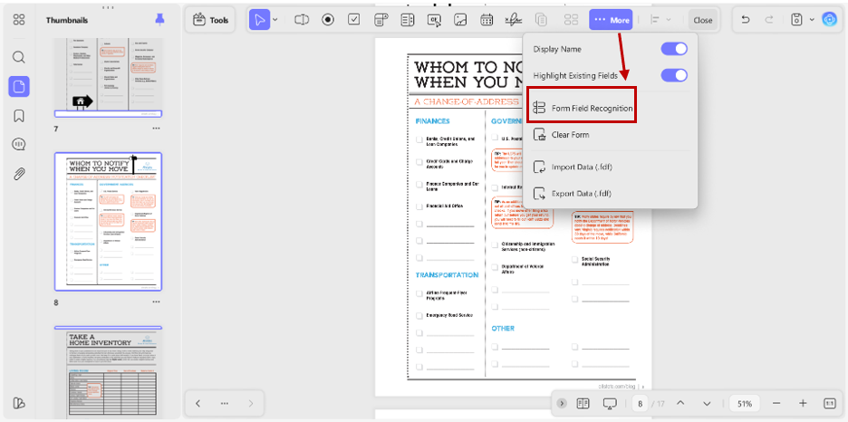
Task: Expand the selection tool dropdown arrow
Action: [275, 20]
